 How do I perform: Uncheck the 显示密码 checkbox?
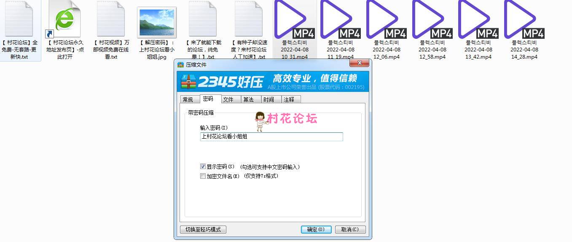click(x=203, y=167)
